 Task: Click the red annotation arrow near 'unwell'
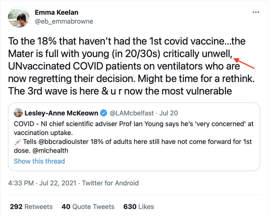click(x=244, y=63)
